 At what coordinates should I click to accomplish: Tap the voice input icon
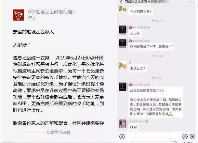122,136
